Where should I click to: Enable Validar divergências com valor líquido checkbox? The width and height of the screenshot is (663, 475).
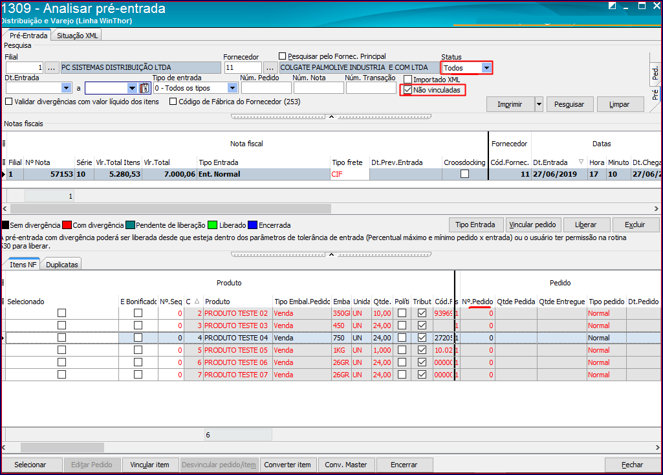8,102
